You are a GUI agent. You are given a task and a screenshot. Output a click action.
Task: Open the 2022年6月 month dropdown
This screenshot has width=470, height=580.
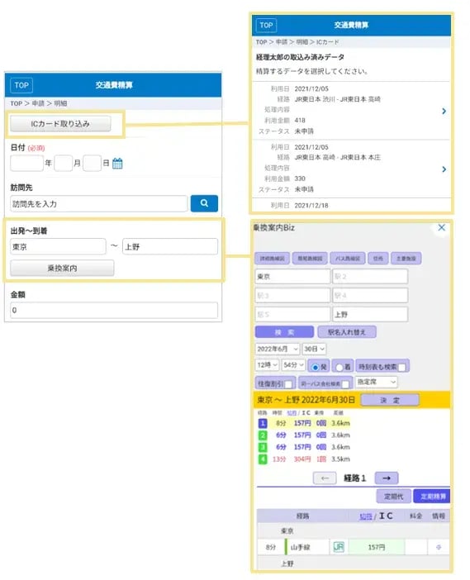278,349
